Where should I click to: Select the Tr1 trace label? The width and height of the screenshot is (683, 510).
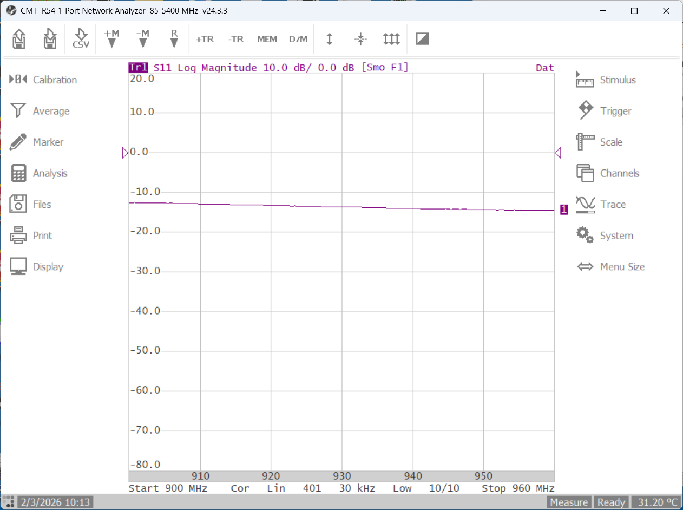(x=138, y=68)
